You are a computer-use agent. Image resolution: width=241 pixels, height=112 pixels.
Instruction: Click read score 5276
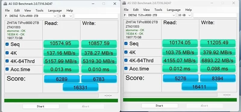(180, 78)
